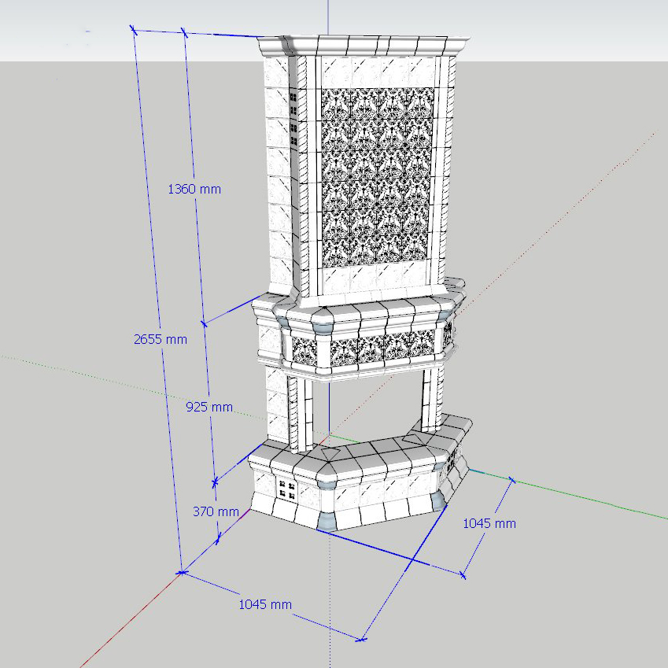Click the blue vertical axis above model
This screenshot has width=668, height=668.
click(328, 16)
